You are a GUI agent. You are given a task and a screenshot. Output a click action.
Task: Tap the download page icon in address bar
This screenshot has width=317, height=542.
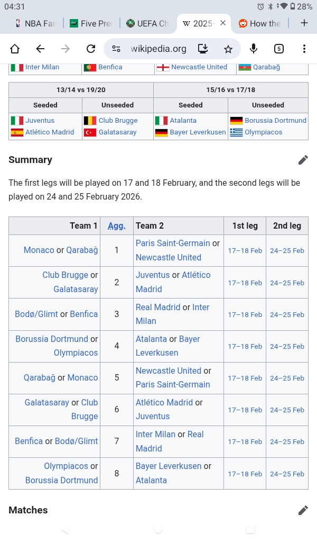click(x=203, y=49)
